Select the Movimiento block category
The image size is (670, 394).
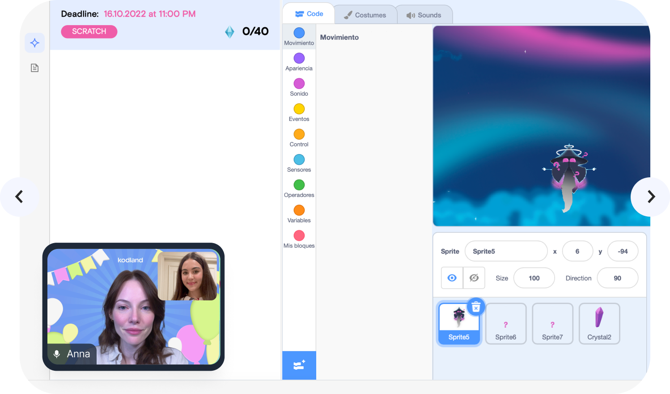(299, 37)
